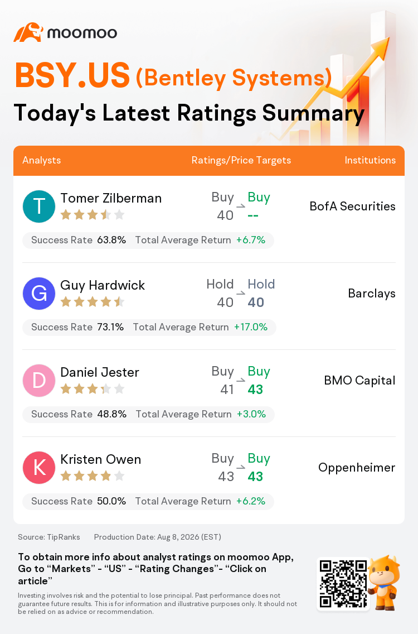418x634 pixels.
Task: Tap the moomoo bull mascot figure
Action: pyautogui.click(x=385, y=583)
